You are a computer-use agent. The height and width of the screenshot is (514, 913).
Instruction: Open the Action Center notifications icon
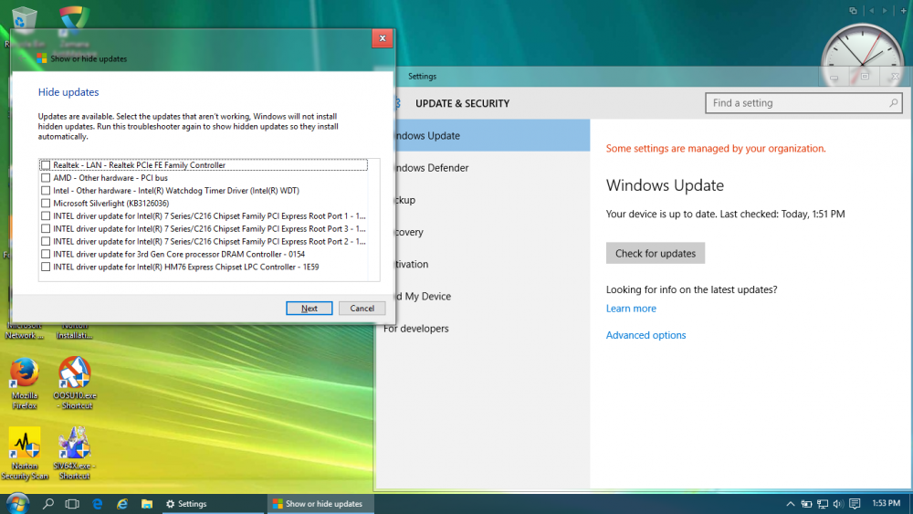[x=855, y=504]
